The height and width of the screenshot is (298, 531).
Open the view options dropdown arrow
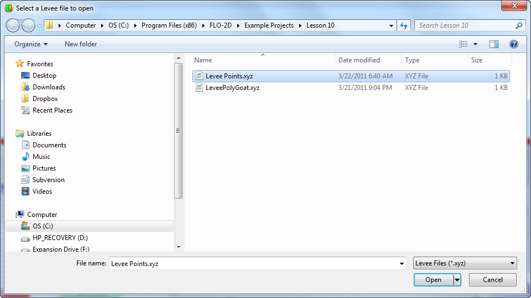tap(475, 44)
